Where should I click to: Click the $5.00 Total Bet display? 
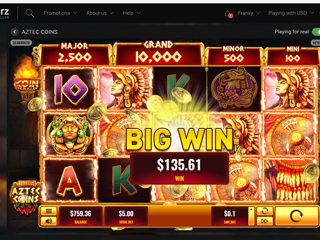[126, 216]
